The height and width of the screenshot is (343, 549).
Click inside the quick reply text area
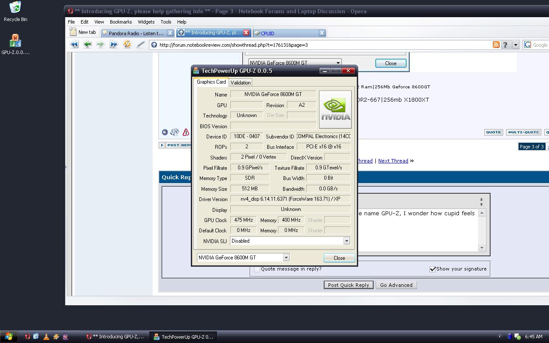point(418,230)
